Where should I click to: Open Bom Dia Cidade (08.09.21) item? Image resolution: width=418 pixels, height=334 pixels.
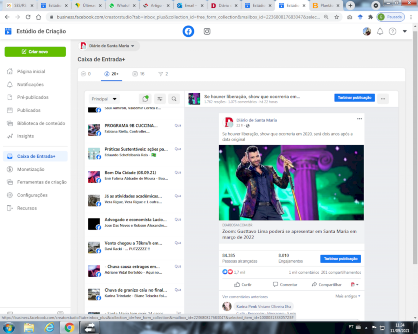tap(135, 176)
